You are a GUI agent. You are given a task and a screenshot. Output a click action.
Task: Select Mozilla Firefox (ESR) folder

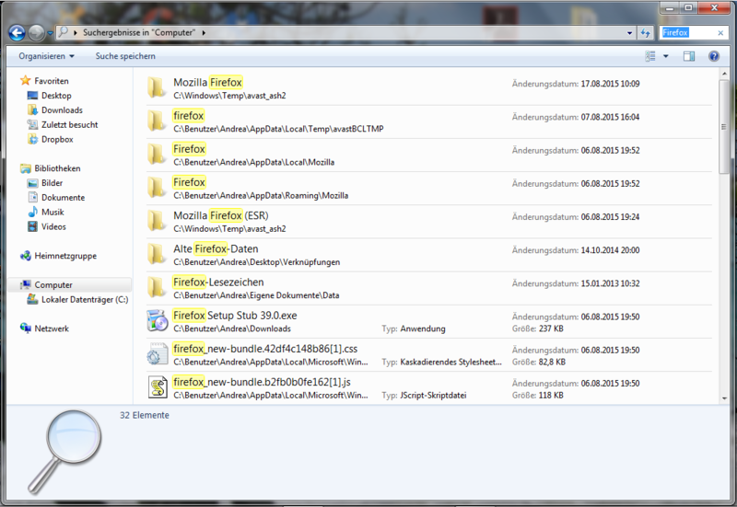pyautogui.click(x=428, y=222)
